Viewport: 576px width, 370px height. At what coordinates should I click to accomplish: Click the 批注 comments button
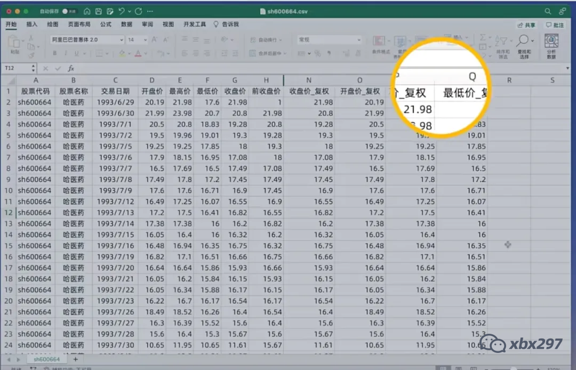[555, 25]
